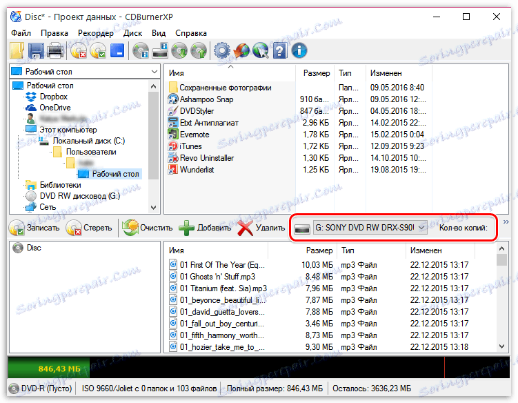Select Сохраненные фотографии folder
The width and height of the screenshot is (518, 403).
(x=226, y=88)
